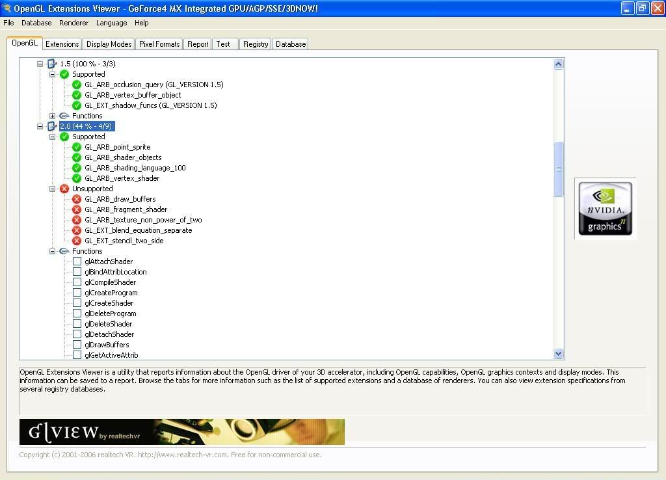
Task: Toggle the glCreateShader checkbox
Action: pyautogui.click(x=77, y=303)
